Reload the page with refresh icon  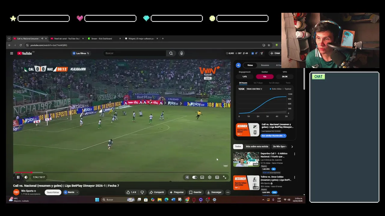coord(20,45)
